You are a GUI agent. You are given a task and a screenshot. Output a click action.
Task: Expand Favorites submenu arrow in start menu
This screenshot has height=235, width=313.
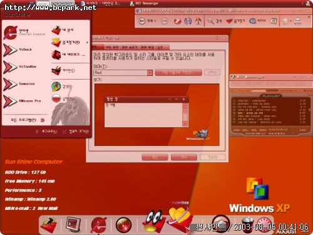87,43
